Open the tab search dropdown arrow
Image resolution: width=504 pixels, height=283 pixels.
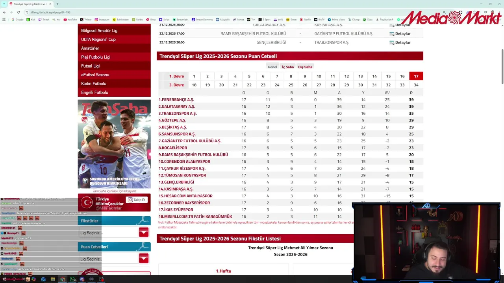pos(3,4)
